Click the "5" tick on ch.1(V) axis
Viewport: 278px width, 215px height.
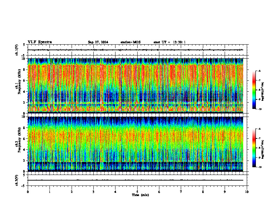[24, 45]
